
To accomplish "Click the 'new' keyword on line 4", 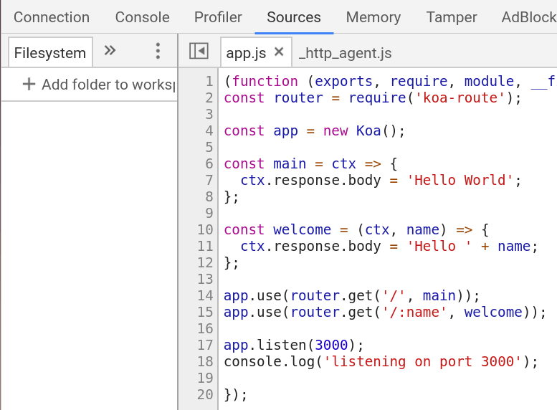I will (x=335, y=130).
